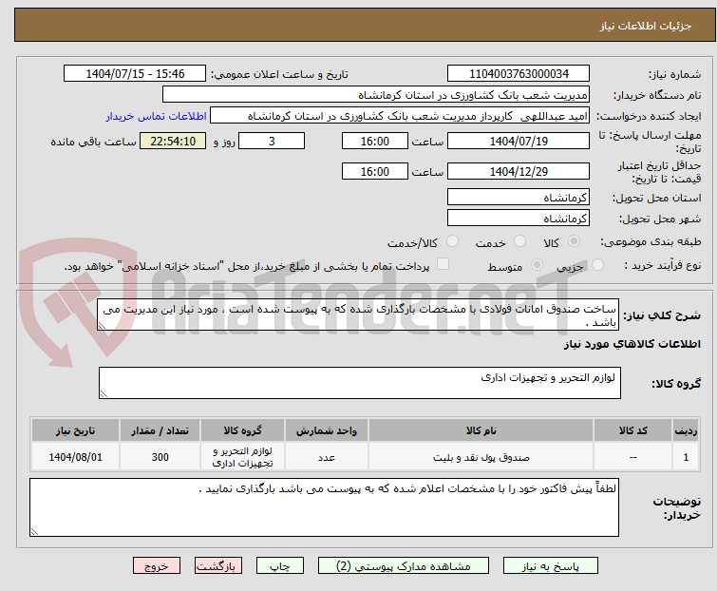
Task: Select the خدمت radio button
Action: 519,241
